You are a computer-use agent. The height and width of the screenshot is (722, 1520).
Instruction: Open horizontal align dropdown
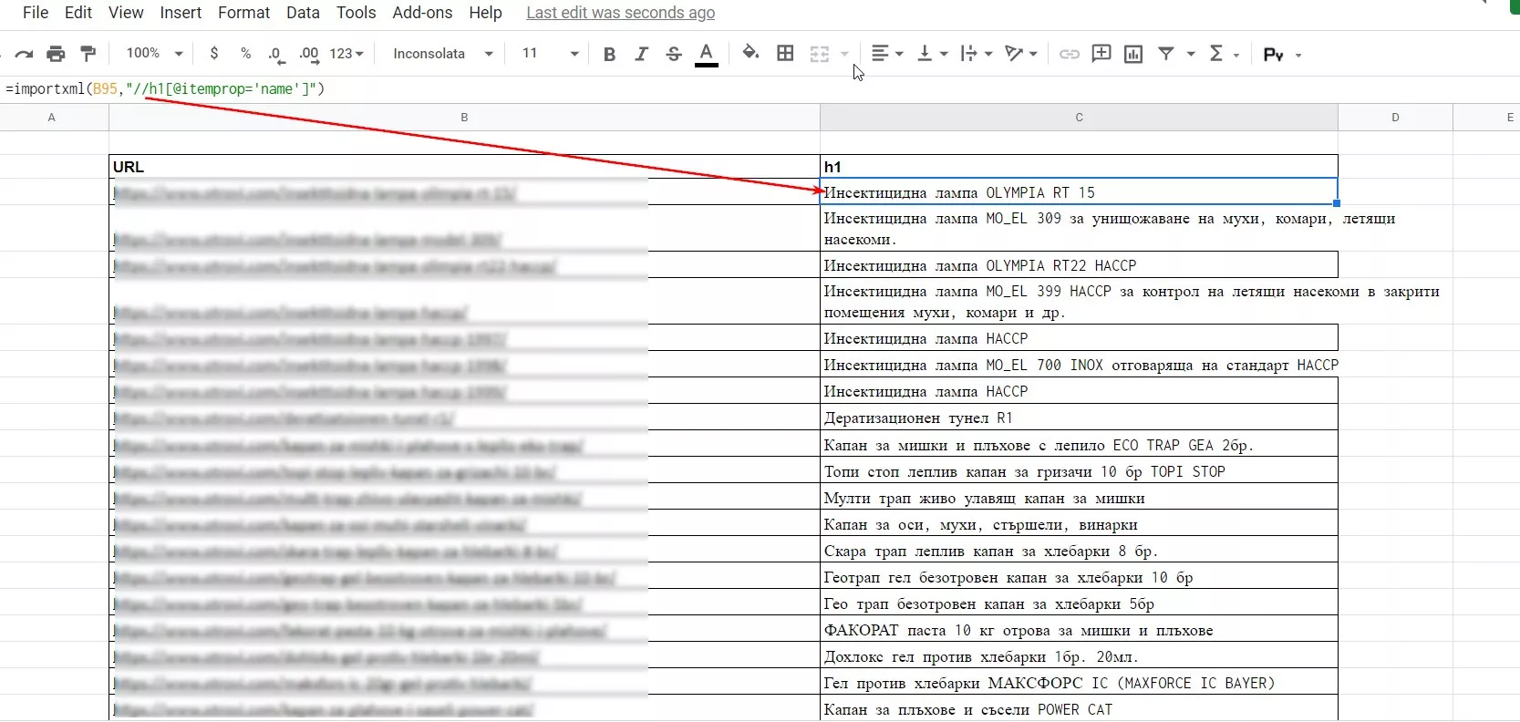pos(887,54)
